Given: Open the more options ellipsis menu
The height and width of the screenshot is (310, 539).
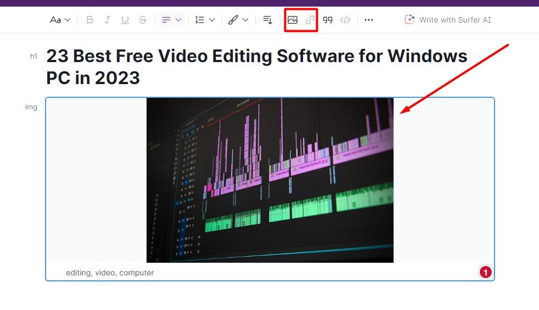Looking at the screenshot, I should coord(369,20).
